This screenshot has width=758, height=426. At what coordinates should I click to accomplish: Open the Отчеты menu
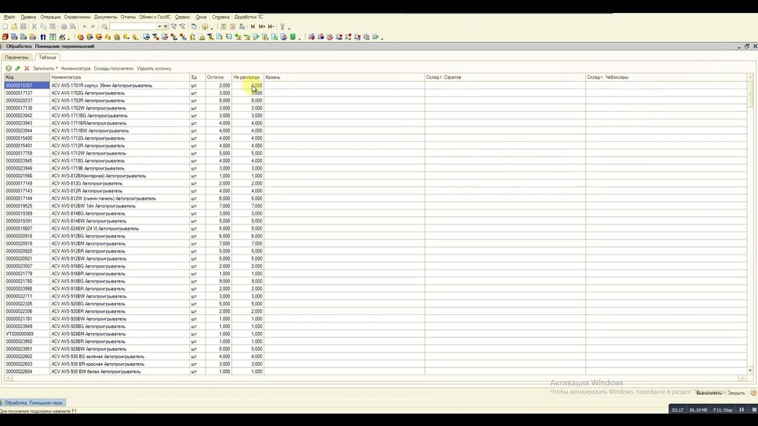coord(128,17)
